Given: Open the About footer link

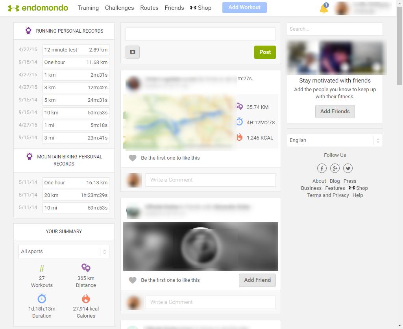Looking at the screenshot, I should click(x=319, y=181).
